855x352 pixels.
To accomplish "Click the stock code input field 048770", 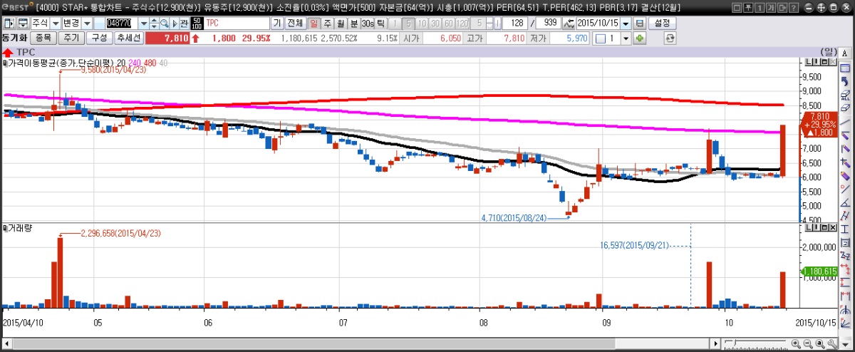I will (121, 24).
